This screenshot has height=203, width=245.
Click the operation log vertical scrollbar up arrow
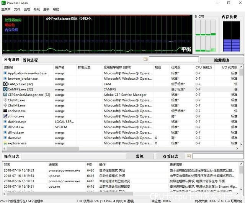(242, 164)
